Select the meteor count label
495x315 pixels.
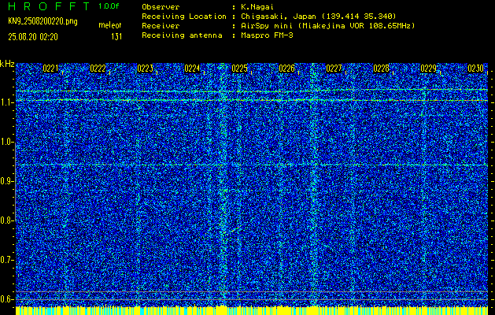[110, 25]
